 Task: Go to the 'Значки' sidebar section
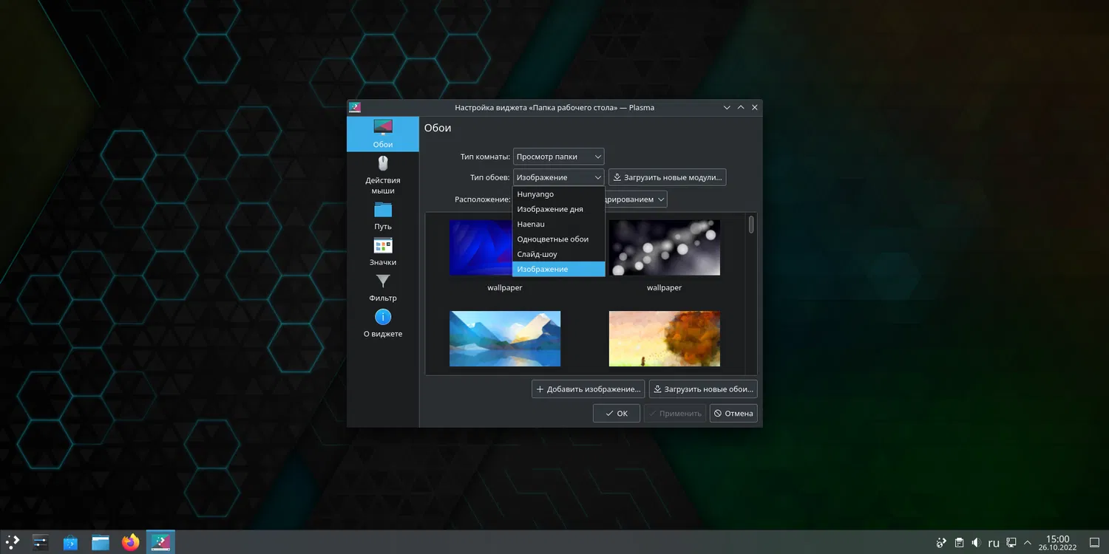(x=383, y=252)
